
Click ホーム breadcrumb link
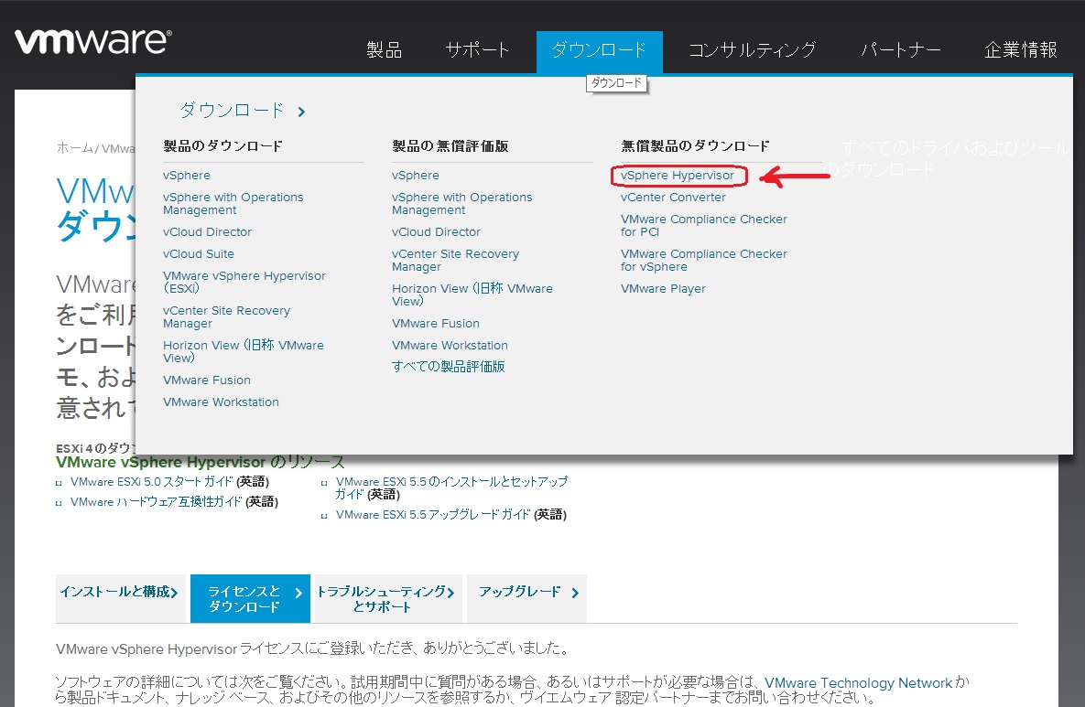pyautogui.click(x=75, y=148)
